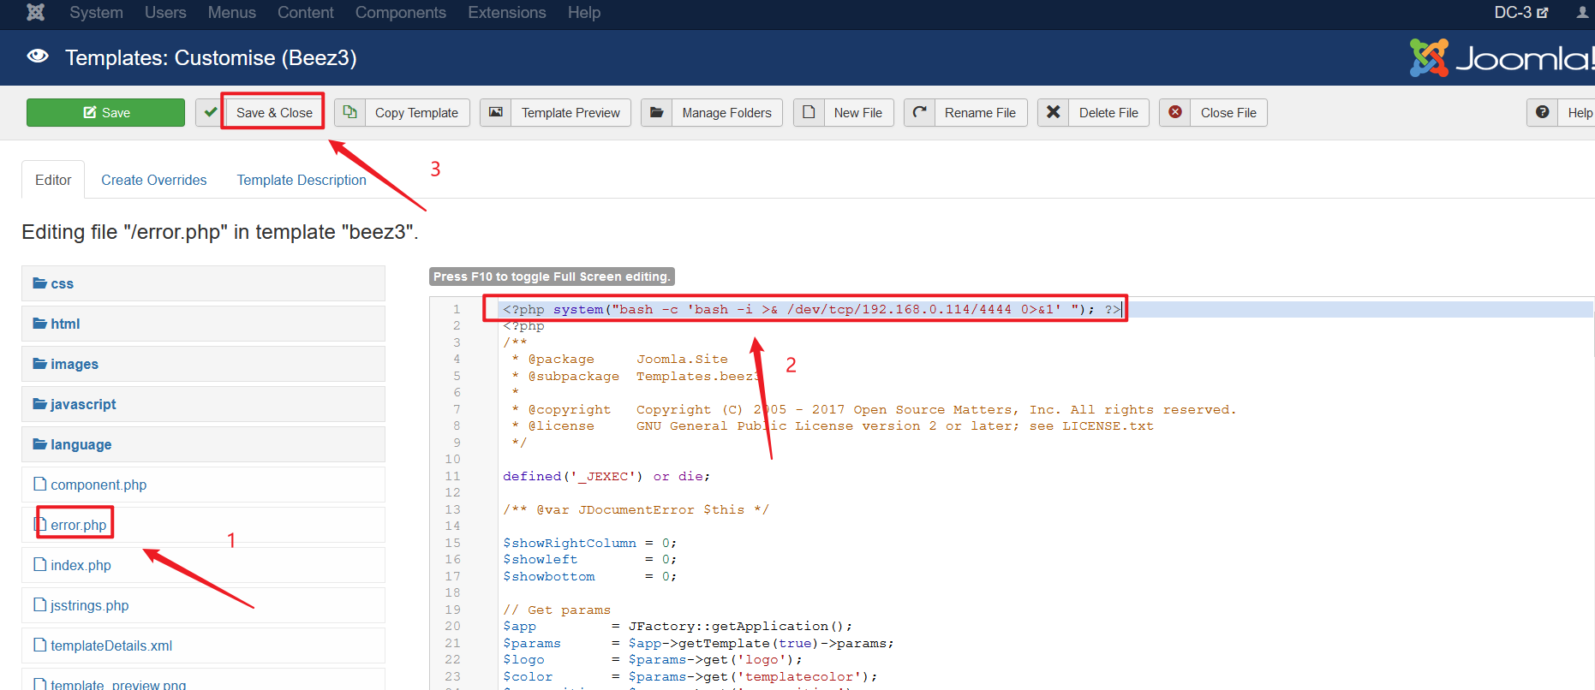This screenshot has height=690, width=1595.
Task: Click the language folder icon
Action: click(39, 444)
